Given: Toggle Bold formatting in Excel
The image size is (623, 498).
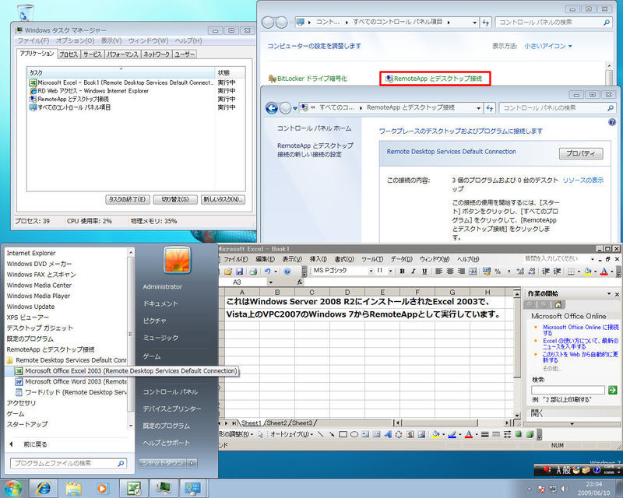Looking at the screenshot, I should (402, 272).
